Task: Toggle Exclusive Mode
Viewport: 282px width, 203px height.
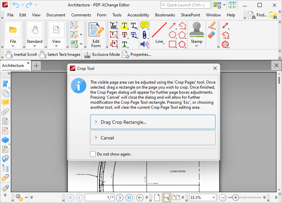Action: click(x=102, y=55)
